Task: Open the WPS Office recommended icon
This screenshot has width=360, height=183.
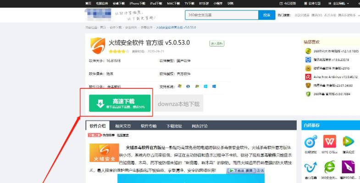Action: (x=329, y=141)
